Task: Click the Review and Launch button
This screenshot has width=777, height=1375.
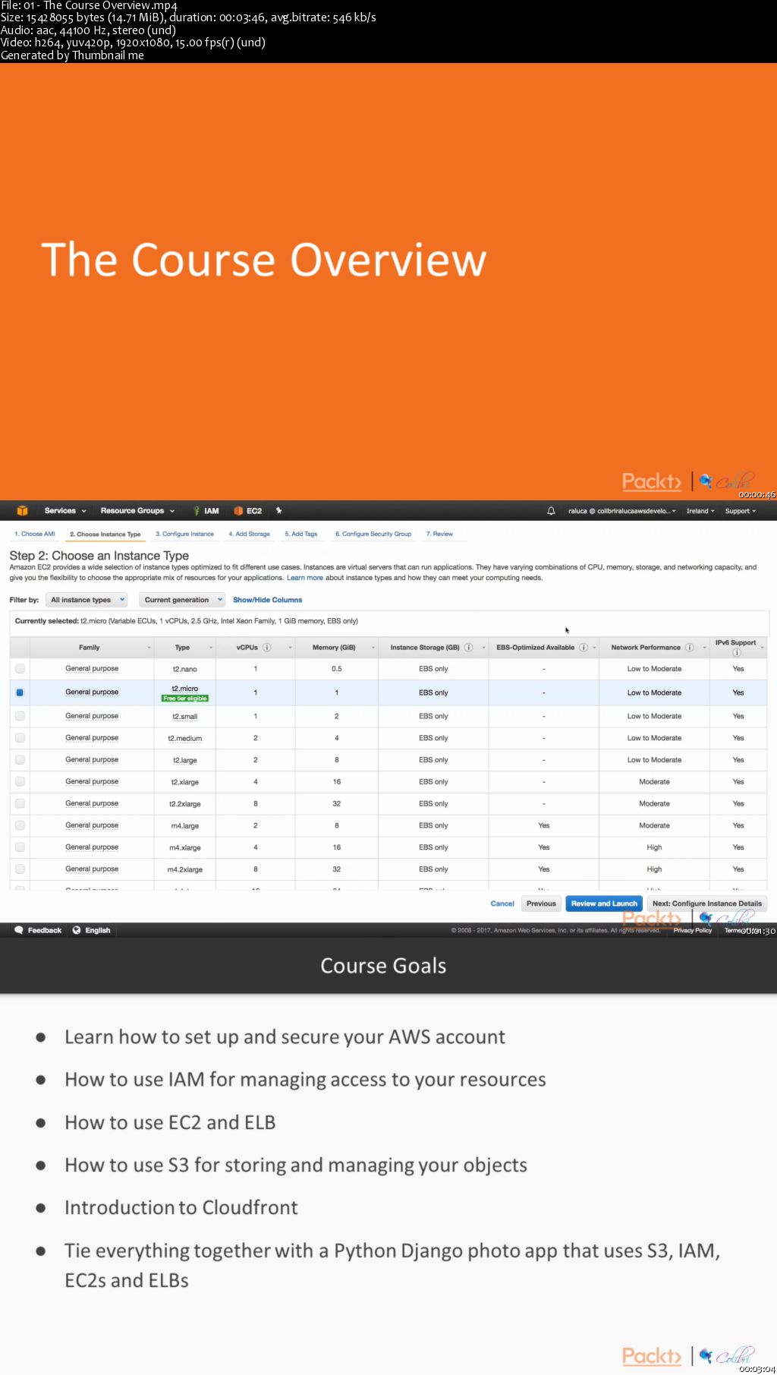Action: pos(604,904)
